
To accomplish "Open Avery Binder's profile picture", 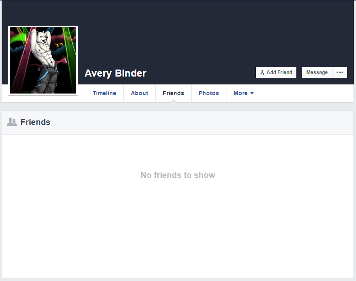I will click(x=43, y=60).
